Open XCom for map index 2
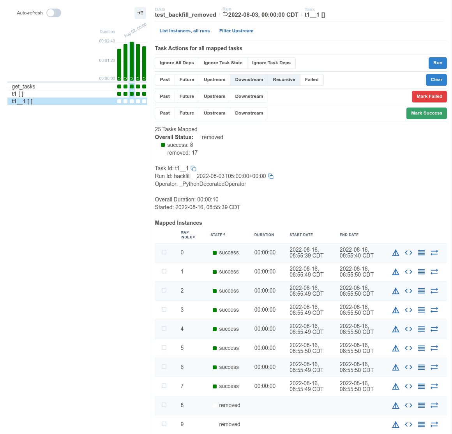The image size is (452, 434). (x=434, y=291)
